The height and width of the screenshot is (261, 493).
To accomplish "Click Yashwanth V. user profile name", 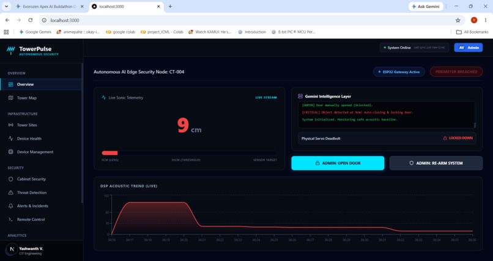I will click(31, 248).
